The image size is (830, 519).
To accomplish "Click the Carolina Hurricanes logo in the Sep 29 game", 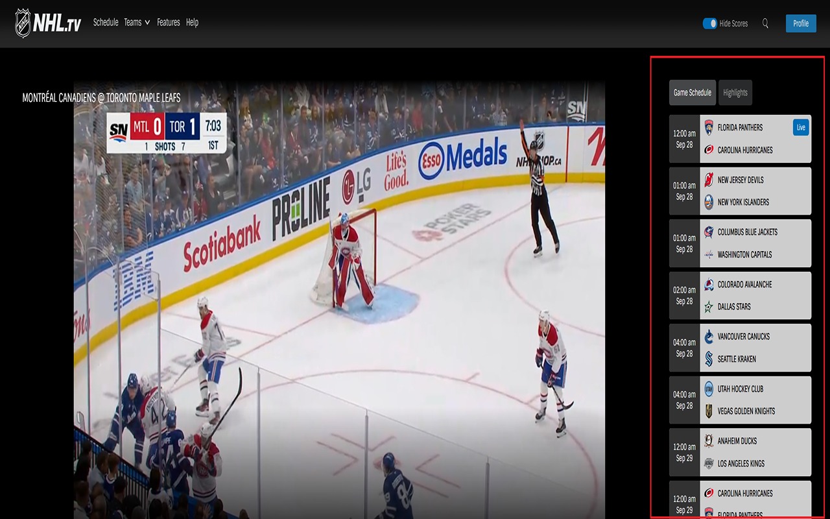I will 709,493.
